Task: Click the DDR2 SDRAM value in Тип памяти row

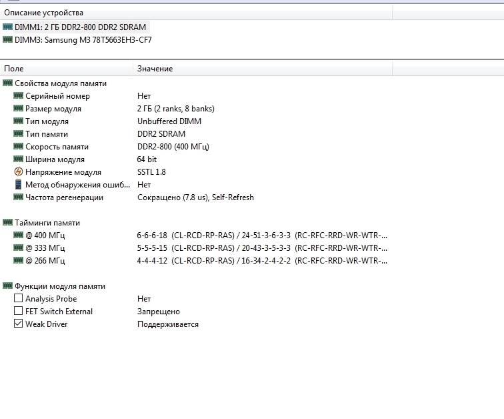Action: click(161, 133)
